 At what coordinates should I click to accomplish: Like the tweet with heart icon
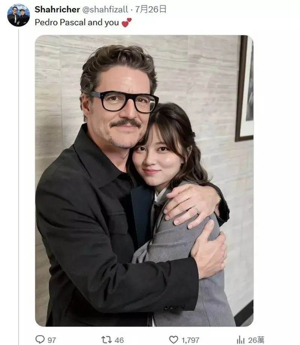[x=173, y=339]
